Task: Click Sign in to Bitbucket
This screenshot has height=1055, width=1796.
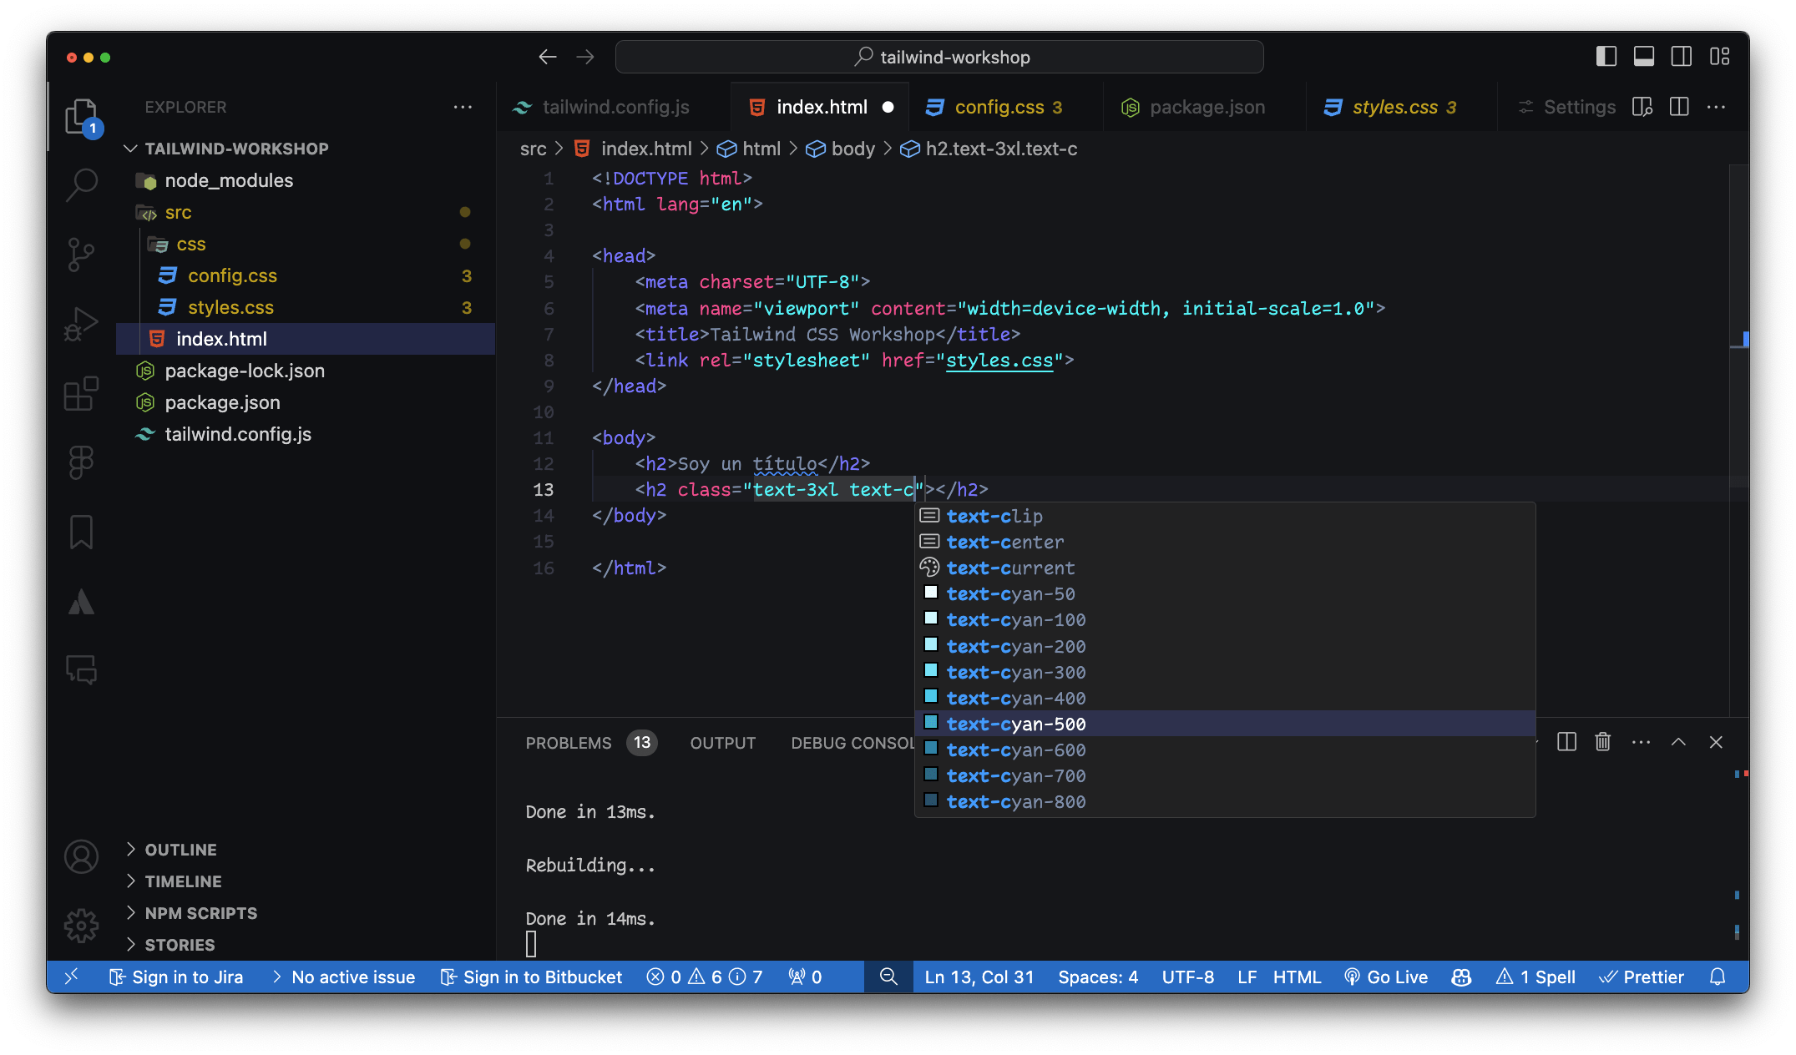Action: click(532, 977)
